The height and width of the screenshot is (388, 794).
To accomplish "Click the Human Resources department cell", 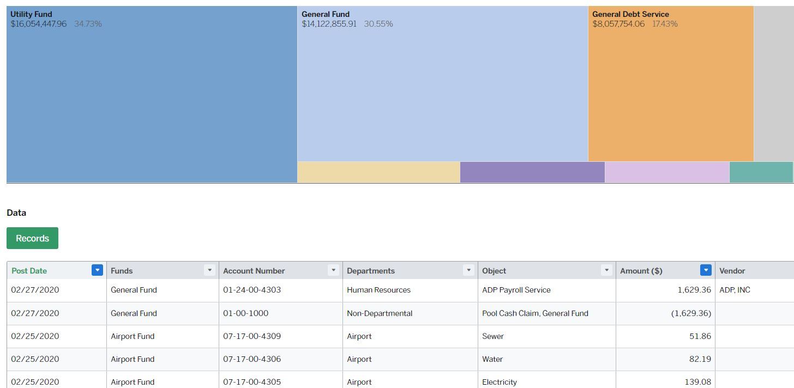I will [378, 289].
